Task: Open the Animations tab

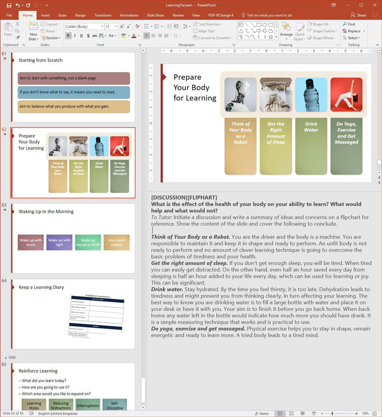Action: (x=129, y=15)
